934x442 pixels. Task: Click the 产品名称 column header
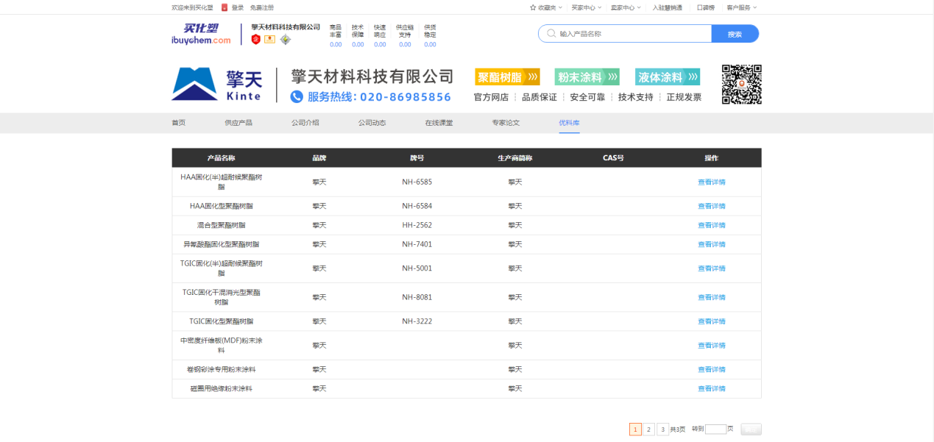point(222,158)
